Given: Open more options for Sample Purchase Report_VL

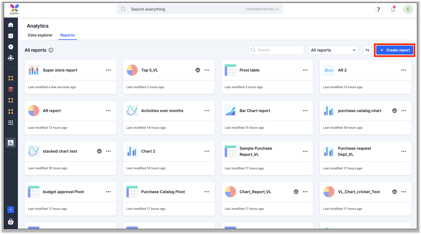Looking at the screenshot, I should click(305, 151).
